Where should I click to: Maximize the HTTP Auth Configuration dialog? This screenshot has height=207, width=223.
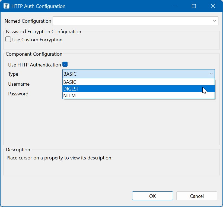click(194, 6)
